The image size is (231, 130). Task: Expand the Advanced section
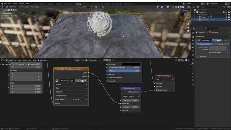pyautogui.click(x=202, y=56)
